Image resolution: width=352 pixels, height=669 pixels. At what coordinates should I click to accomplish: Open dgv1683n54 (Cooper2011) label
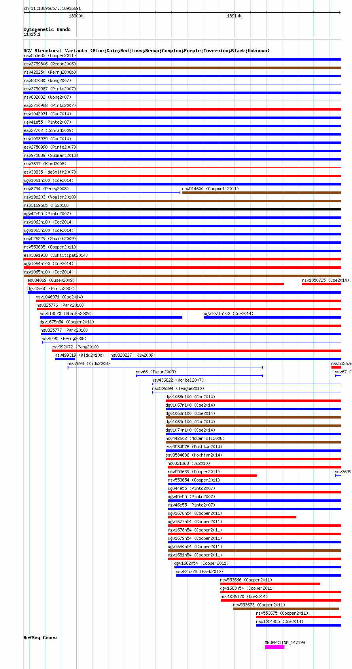pyautogui.click(x=247, y=588)
